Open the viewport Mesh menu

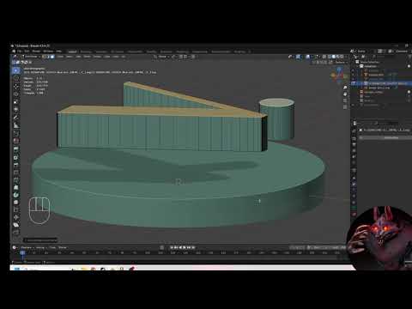click(88, 57)
